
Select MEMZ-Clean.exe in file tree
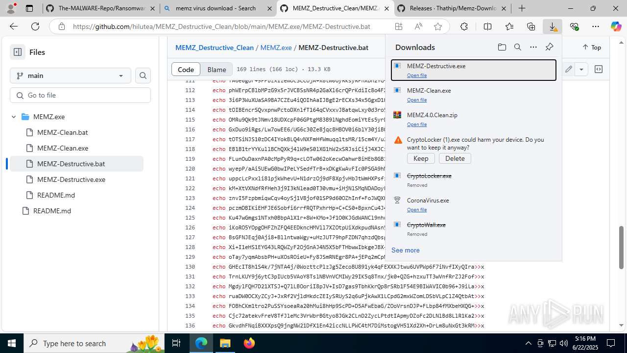63,148
